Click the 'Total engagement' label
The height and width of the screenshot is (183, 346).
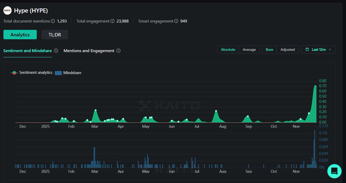(x=93, y=21)
